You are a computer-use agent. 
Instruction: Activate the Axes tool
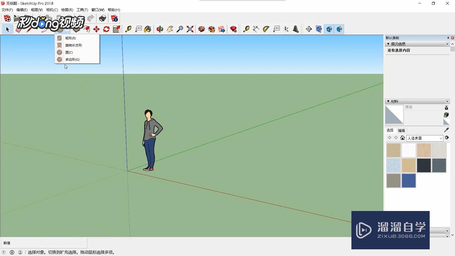tap(286, 29)
